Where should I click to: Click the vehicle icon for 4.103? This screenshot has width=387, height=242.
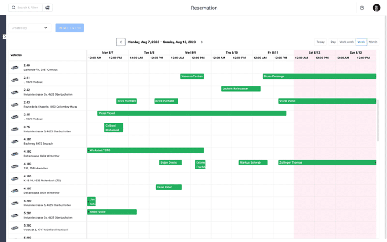point(15,166)
